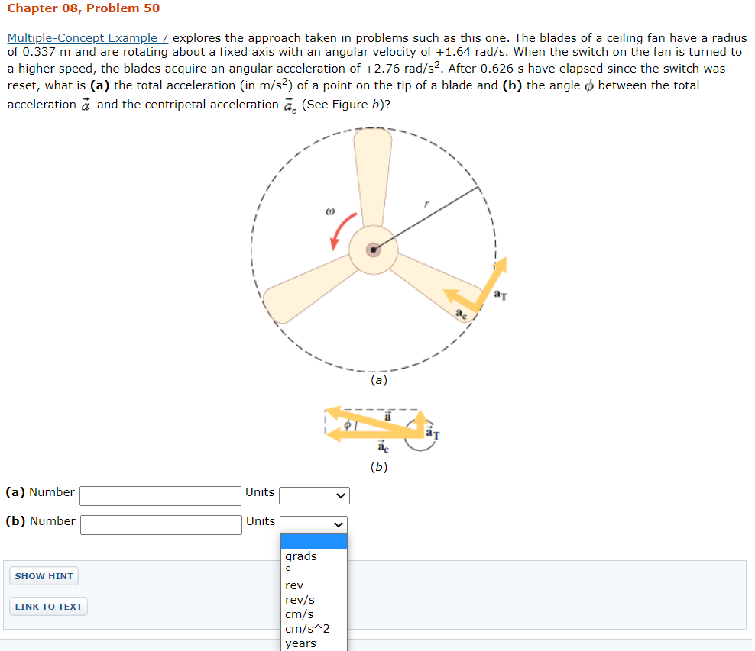
Task: Click the SHOW HINT button
Action: [x=44, y=575]
